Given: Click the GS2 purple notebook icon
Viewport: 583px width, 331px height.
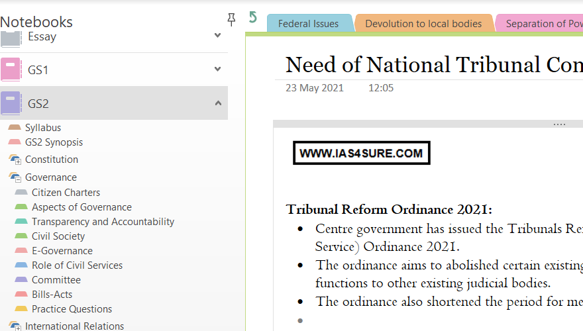Looking at the screenshot, I should [x=11, y=103].
